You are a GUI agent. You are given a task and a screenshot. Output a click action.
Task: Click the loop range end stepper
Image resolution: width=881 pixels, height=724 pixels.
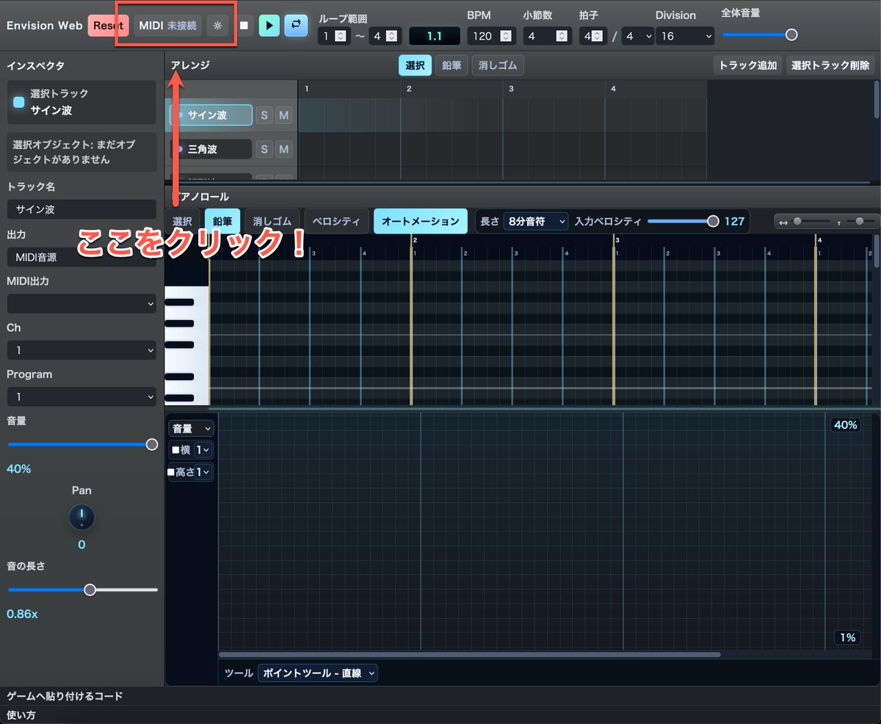click(x=385, y=35)
